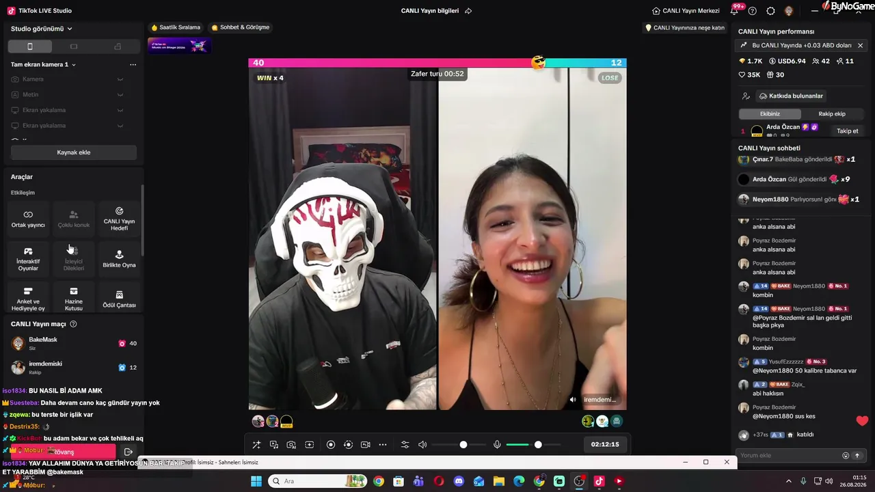Screen dimensions: 875x492
Task: Open the Hazine Kutusu tool
Action: 74,299
